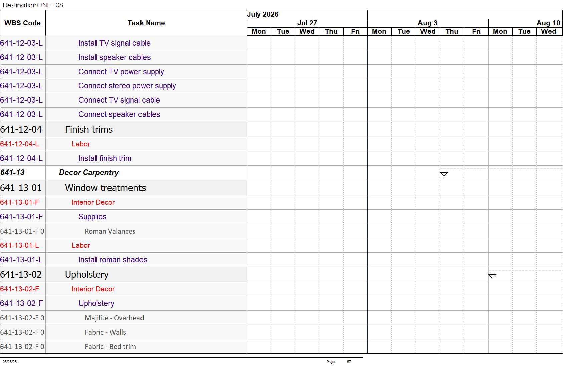Click the Page 57 footer label
Screen dimensions: 563x366
339,362
